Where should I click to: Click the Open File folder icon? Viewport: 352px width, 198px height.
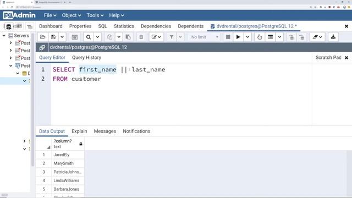pos(43,37)
